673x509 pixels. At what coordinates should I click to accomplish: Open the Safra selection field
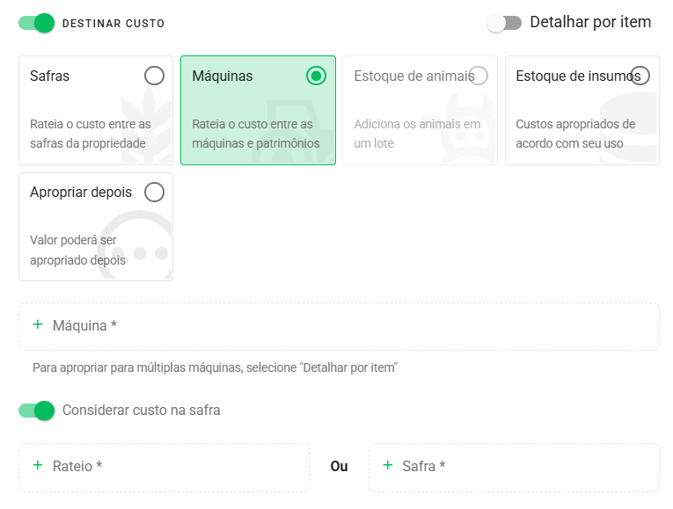pos(514,468)
